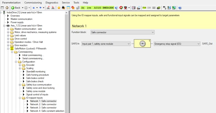Expand the Encoder folder
This screenshot has width=216, height=113.
[20, 65]
